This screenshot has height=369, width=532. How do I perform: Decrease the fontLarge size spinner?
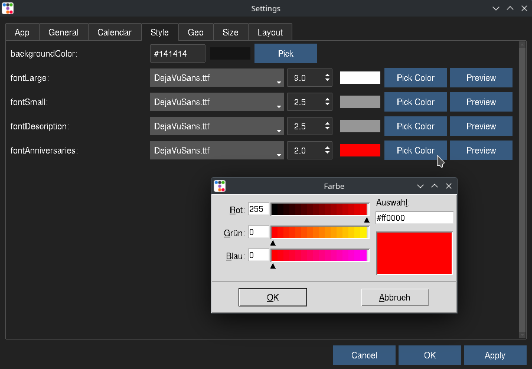(x=328, y=80)
